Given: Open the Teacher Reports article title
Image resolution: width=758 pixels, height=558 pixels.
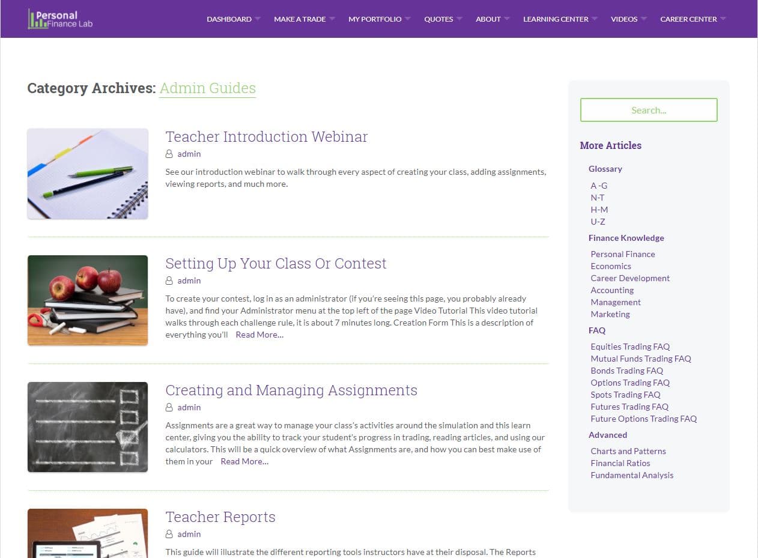Looking at the screenshot, I should [220, 517].
